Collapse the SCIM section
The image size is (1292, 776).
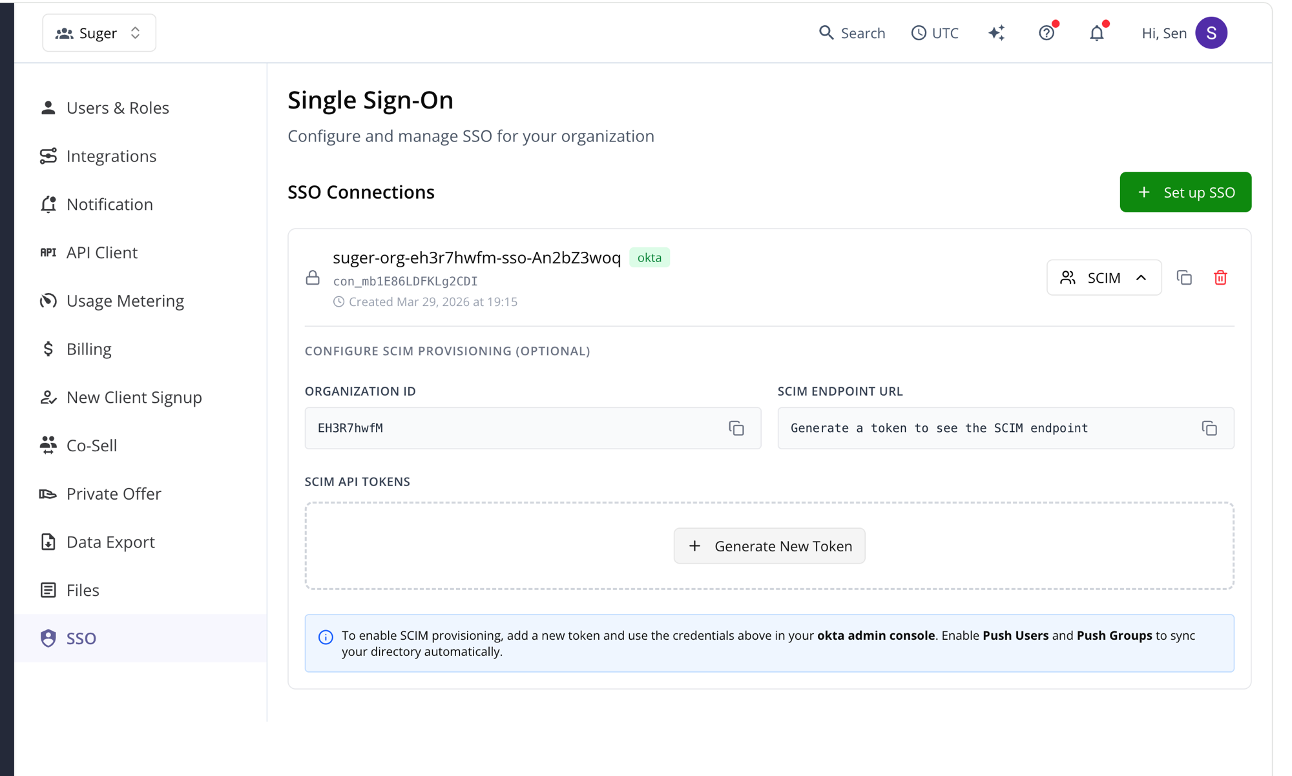[x=1103, y=278]
